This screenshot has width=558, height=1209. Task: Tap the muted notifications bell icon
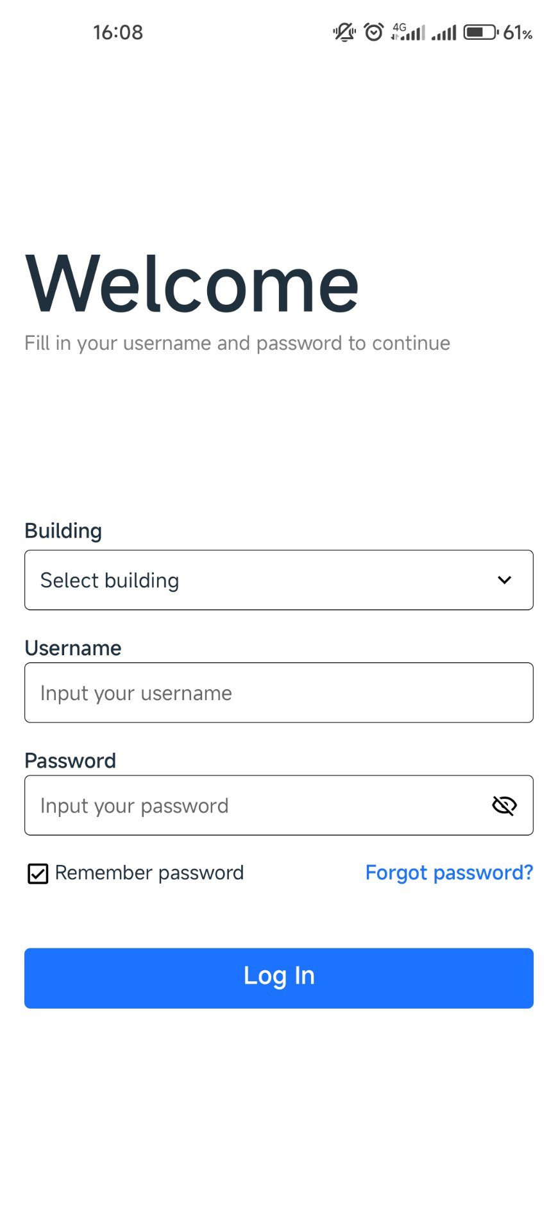pyautogui.click(x=344, y=32)
